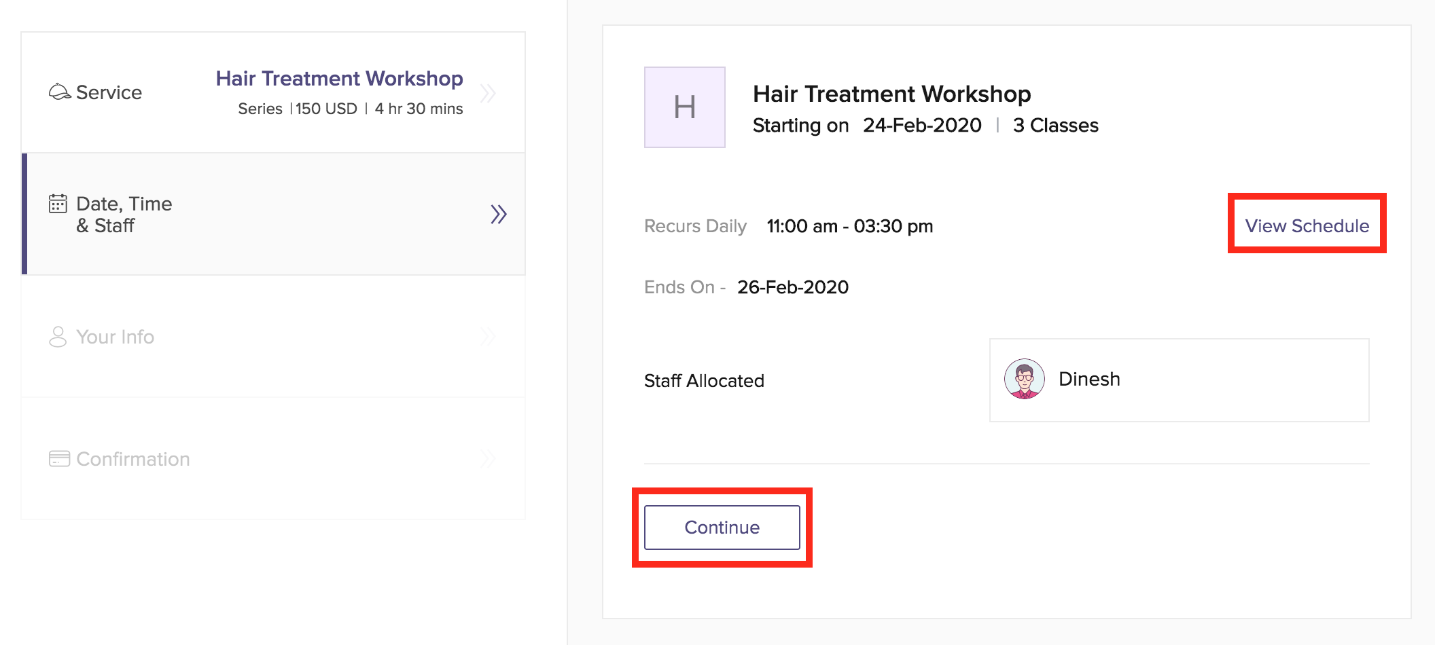The width and height of the screenshot is (1435, 645).
Task: Select the Date, Time & Staff step
Action: (x=124, y=215)
